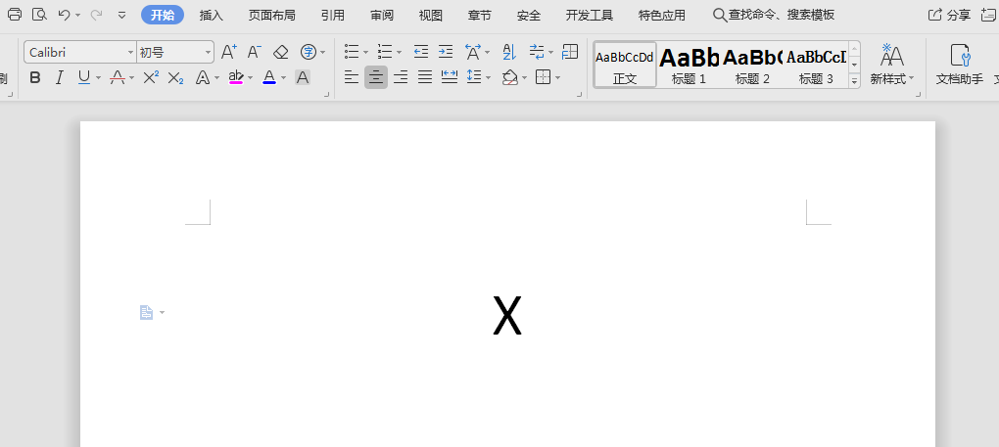This screenshot has width=999, height=447.
Task: Open the 页面布局 tab
Action: (271, 15)
